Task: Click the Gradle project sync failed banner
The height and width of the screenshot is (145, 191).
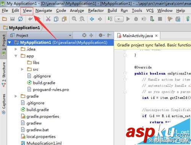Action: pos(152,45)
